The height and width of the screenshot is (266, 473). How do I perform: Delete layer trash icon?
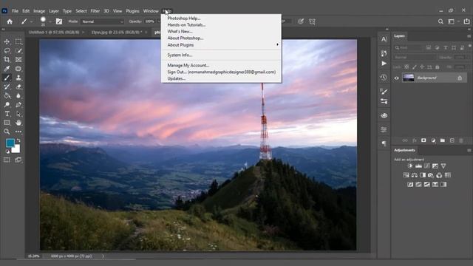point(461,140)
